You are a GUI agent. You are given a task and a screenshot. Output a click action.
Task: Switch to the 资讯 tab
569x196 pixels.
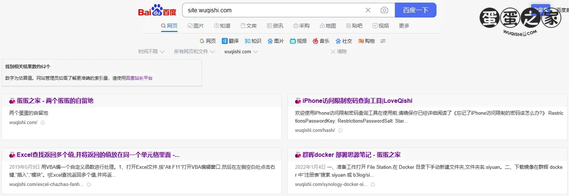[x=275, y=26]
